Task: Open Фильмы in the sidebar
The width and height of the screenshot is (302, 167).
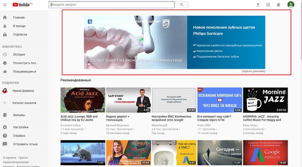Action: 19,115
